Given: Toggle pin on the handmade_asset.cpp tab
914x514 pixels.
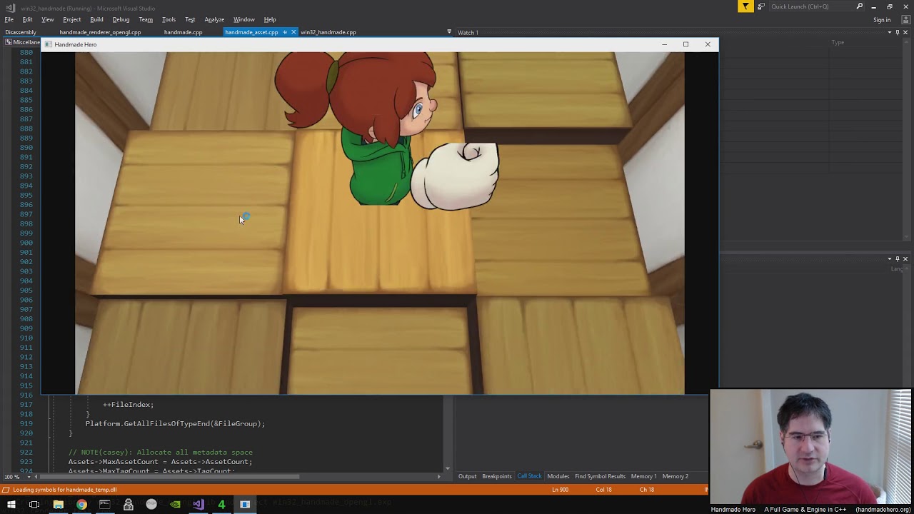Looking at the screenshot, I should (285, 32).
